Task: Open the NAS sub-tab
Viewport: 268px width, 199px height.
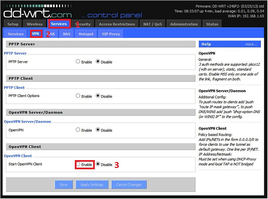Action: pos(66,34)
